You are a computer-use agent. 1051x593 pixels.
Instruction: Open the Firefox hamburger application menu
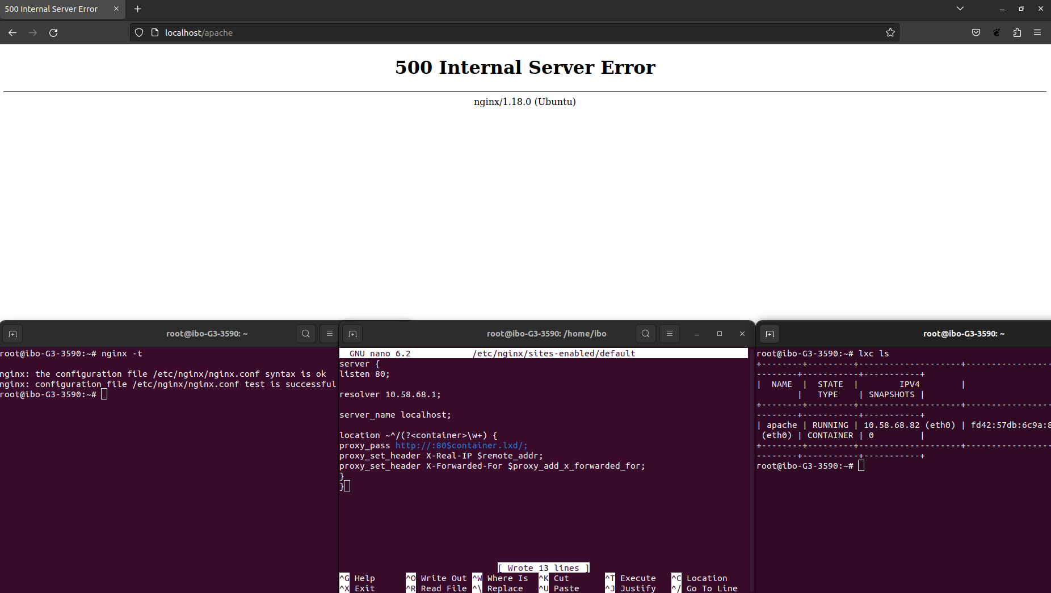point(1037,33)
